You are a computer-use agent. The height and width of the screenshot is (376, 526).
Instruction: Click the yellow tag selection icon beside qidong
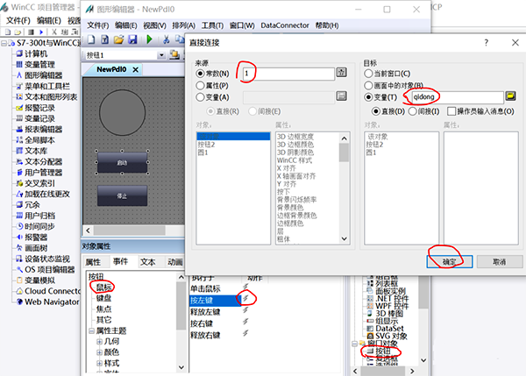coord(510,96)
